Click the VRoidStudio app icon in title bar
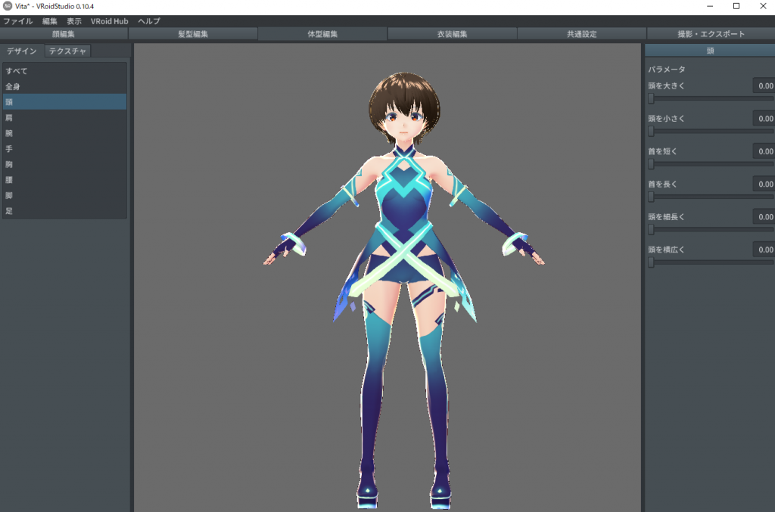 (8, 6)
